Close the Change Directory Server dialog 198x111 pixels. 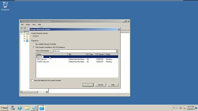[118, 29]
